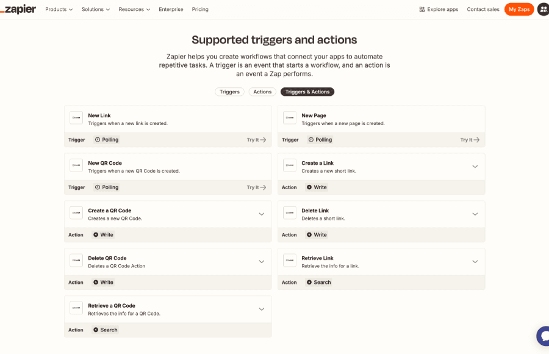This screenshot has width=549, height=354.
Task: Expand the Retrieve a QR Code action
Action: click(x=262, y=309)
